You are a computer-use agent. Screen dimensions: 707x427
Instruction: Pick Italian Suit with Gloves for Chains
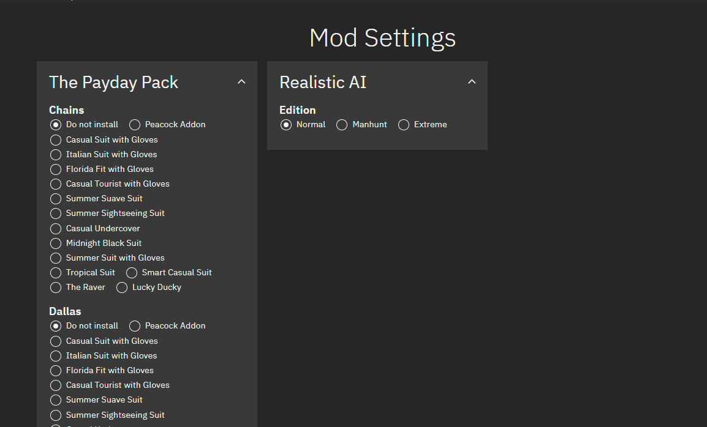(x=56, y=155)
